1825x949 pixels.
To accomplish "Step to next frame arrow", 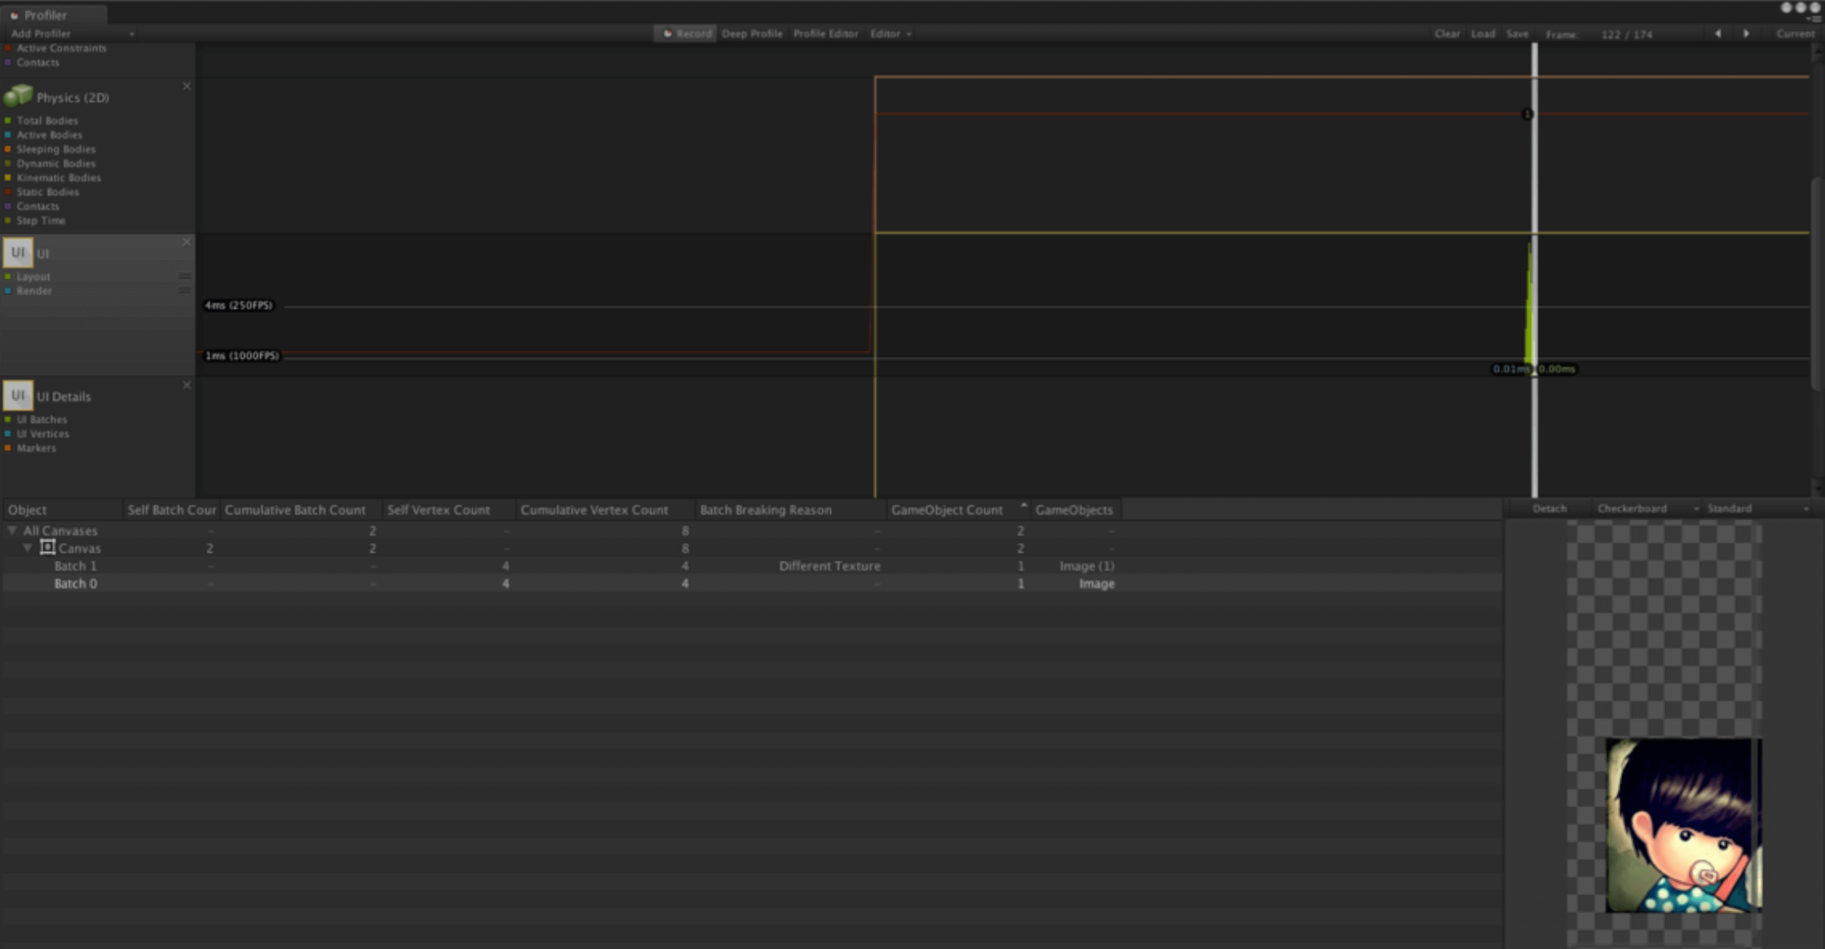I will (x=1746, y=33).
